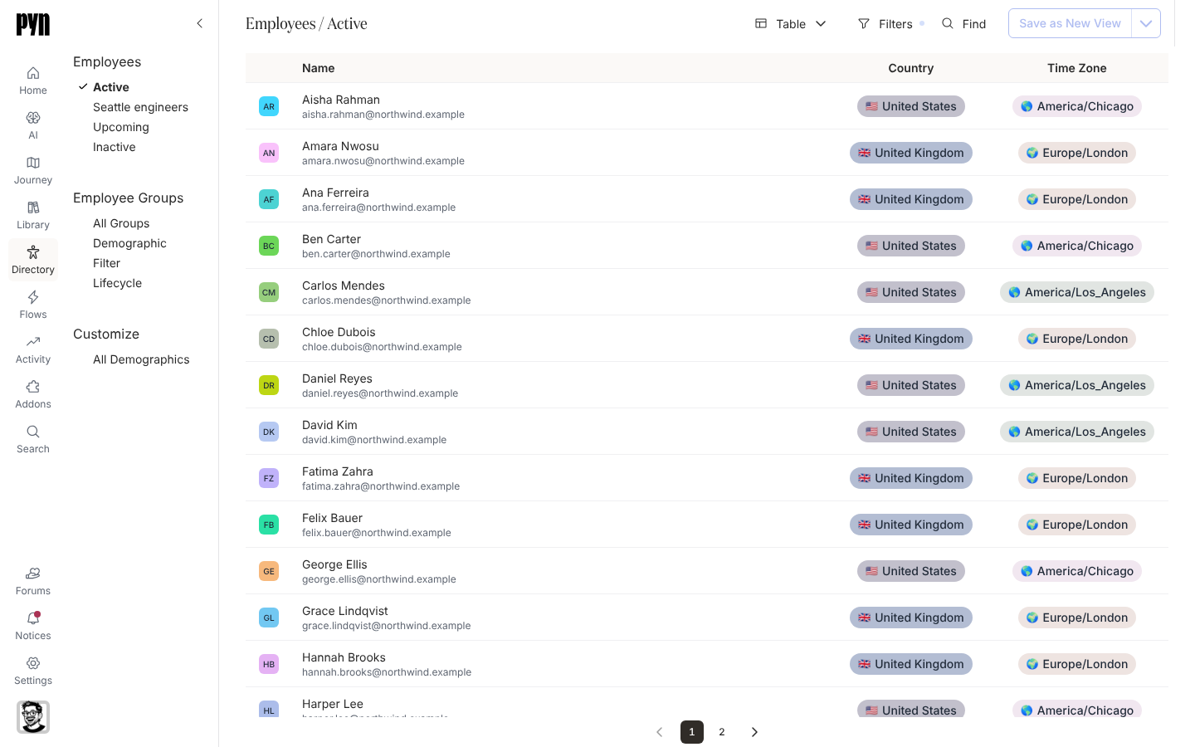Click Save as New View
The image size is (1195, 747).
[x=1070, y=23]
